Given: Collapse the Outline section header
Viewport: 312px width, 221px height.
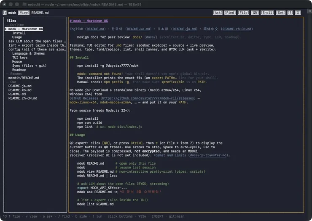Looking at the screenshot, I should tap(15, 25).
